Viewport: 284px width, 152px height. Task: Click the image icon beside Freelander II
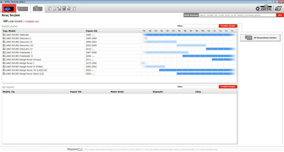[x=4, y=56]
